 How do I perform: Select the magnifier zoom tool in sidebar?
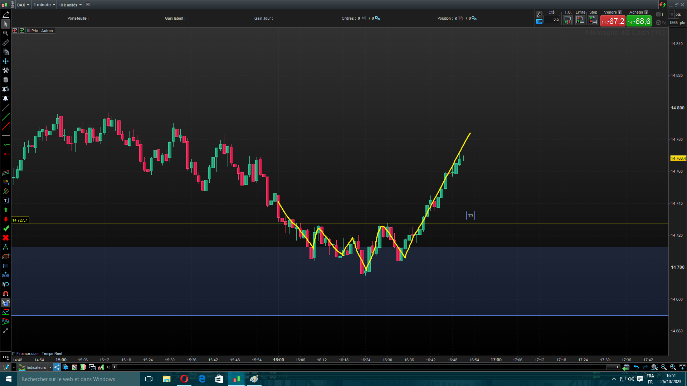pyautogui.click(x=6, y=33)
